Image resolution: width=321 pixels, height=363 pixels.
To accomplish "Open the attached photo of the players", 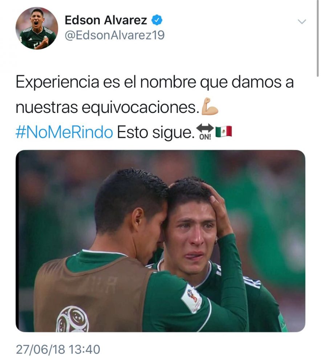I will click(160, 241).
